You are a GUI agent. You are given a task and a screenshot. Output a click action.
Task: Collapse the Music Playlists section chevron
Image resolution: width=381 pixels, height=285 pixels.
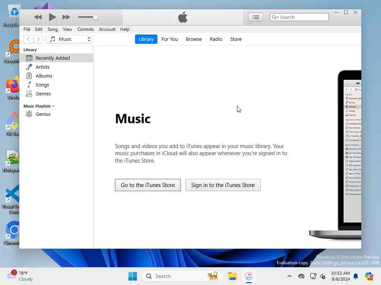click(x=53, y=107)
